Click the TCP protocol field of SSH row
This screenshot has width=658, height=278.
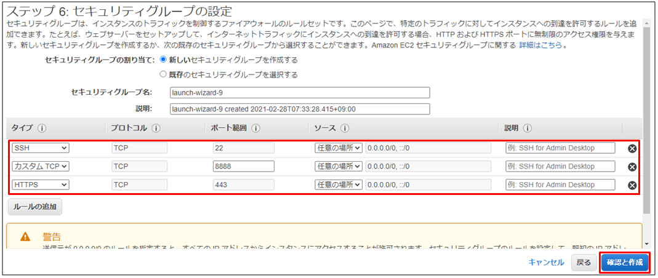tap(140, 148)
